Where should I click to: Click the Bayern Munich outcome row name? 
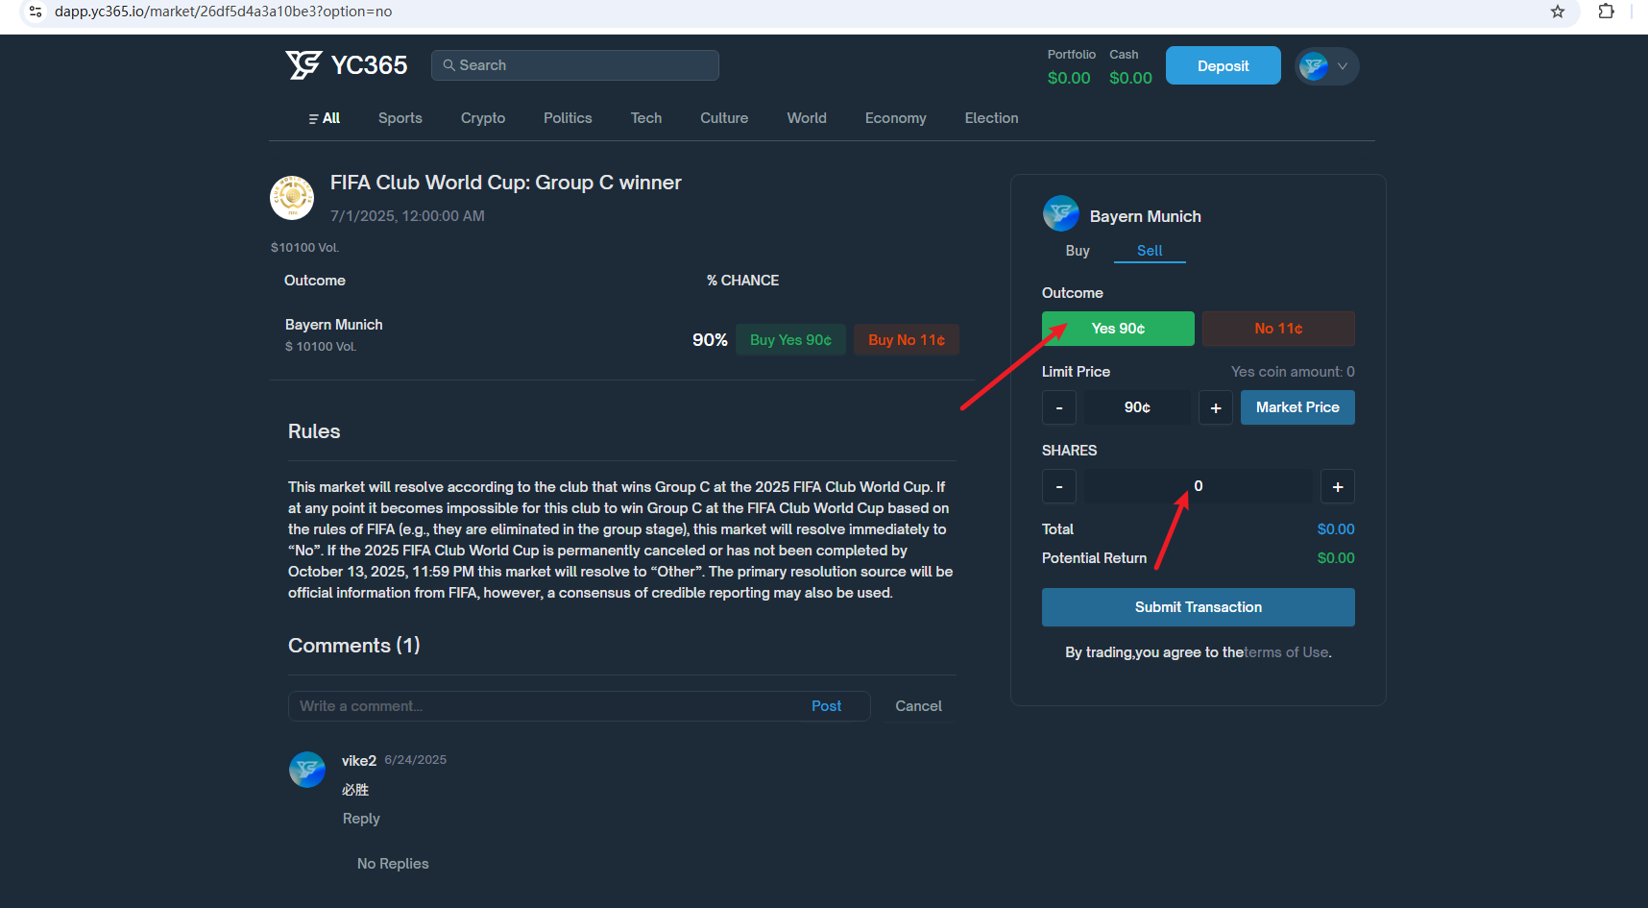pos(333,325)
